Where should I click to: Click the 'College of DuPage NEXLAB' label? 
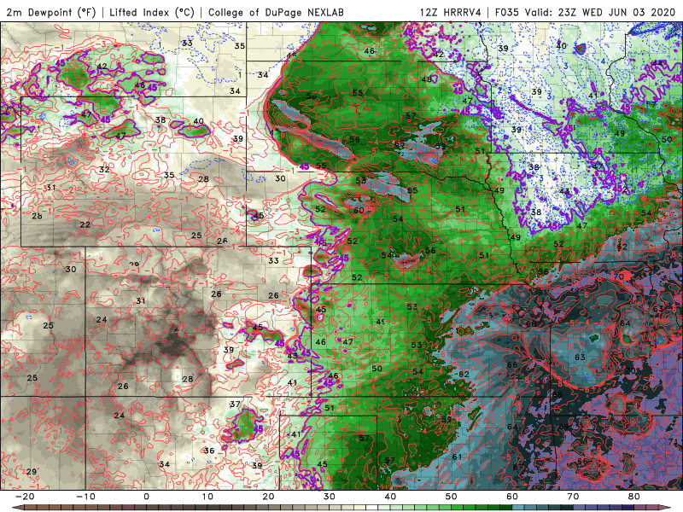click(x=276, y=12)
